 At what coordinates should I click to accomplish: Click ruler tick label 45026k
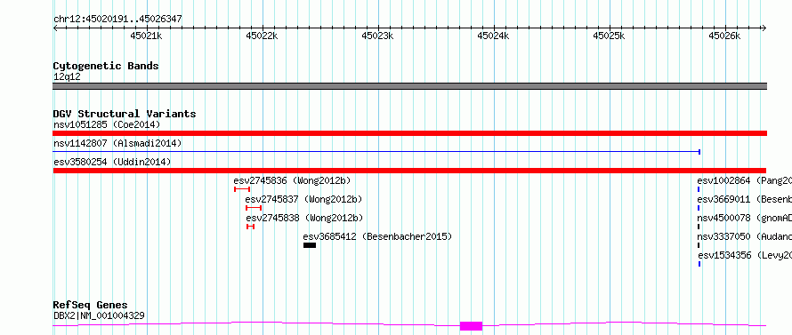click(x=724, y=36)
